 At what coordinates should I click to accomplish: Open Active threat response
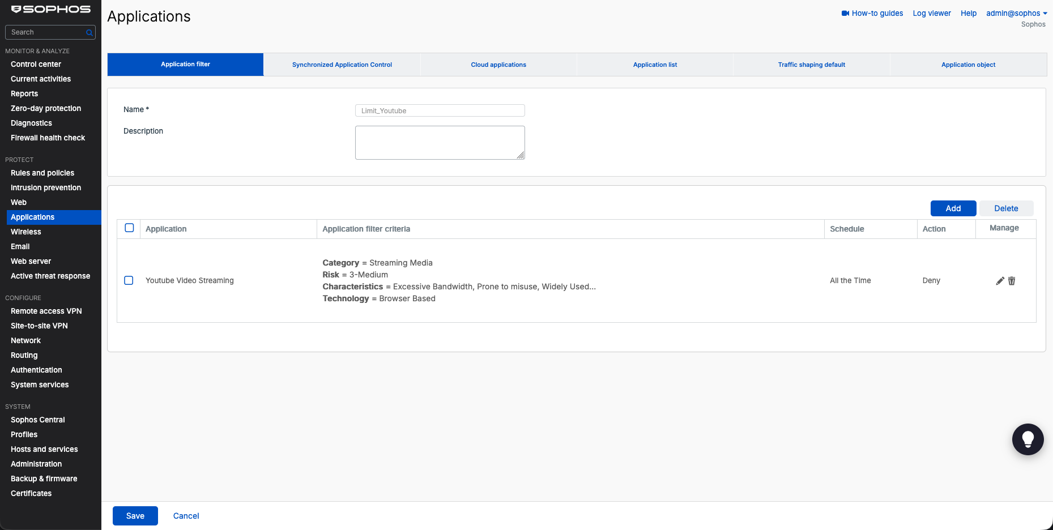[x=50, y=276]
